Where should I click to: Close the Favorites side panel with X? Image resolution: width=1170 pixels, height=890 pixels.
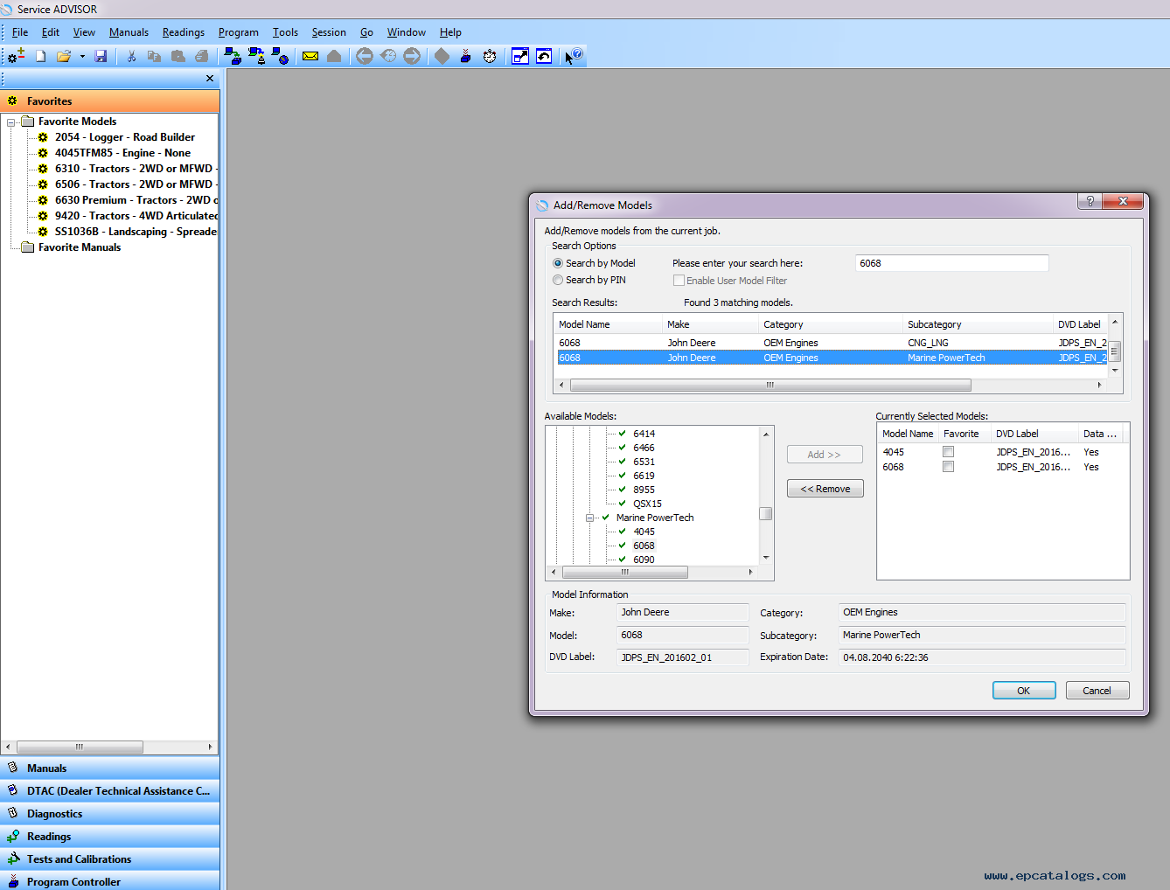tap(210, 79)
